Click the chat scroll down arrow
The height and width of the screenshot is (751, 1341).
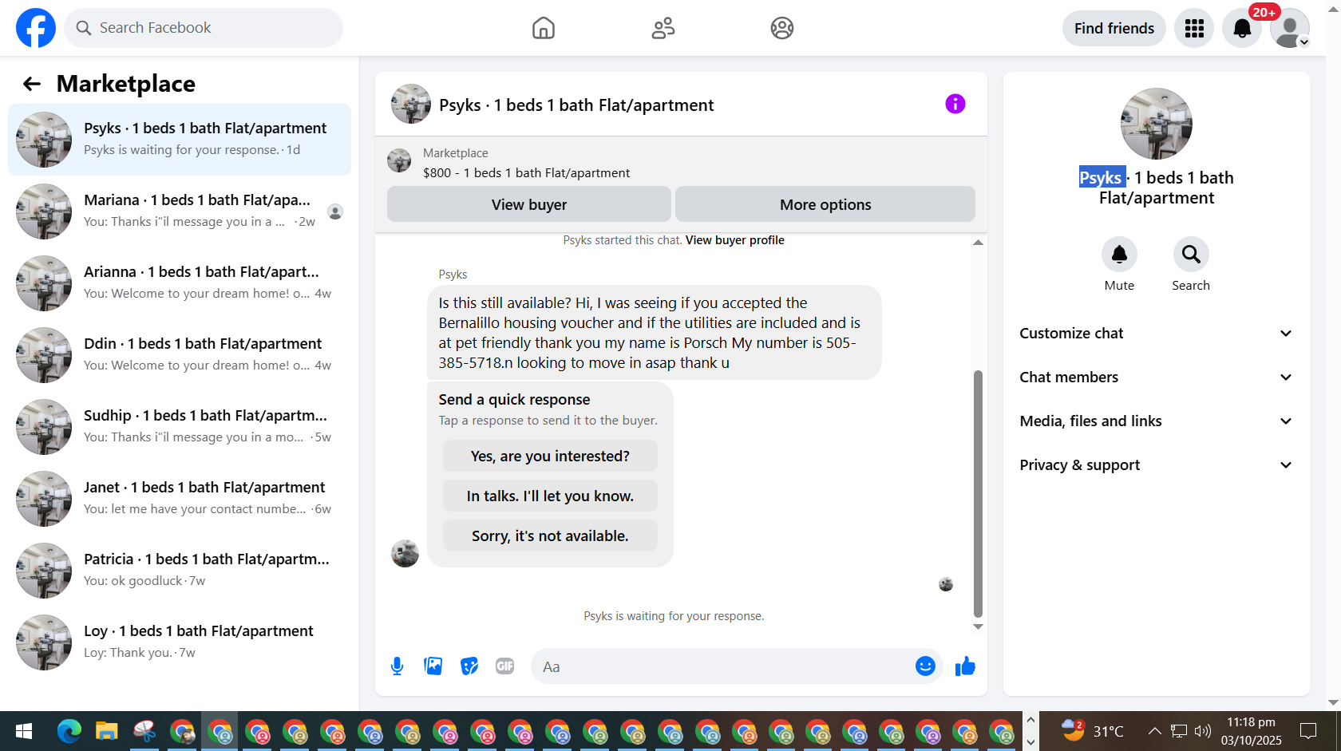click(x=978, y=626)
